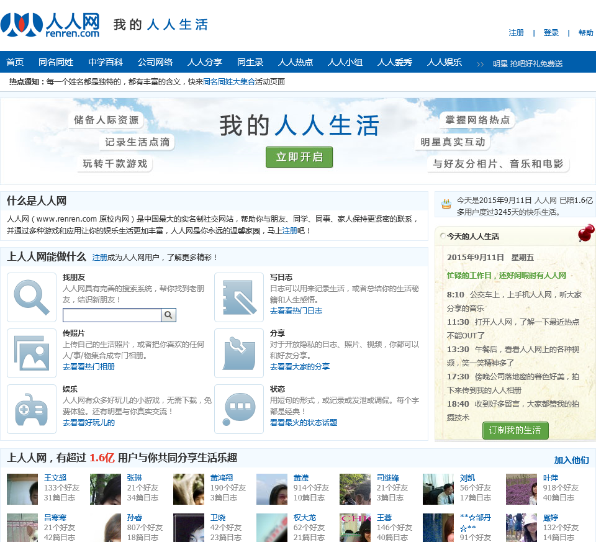Open 刘凯's profile name link
The height and width of the screenshot is (542, 596).
click(467, 478)
